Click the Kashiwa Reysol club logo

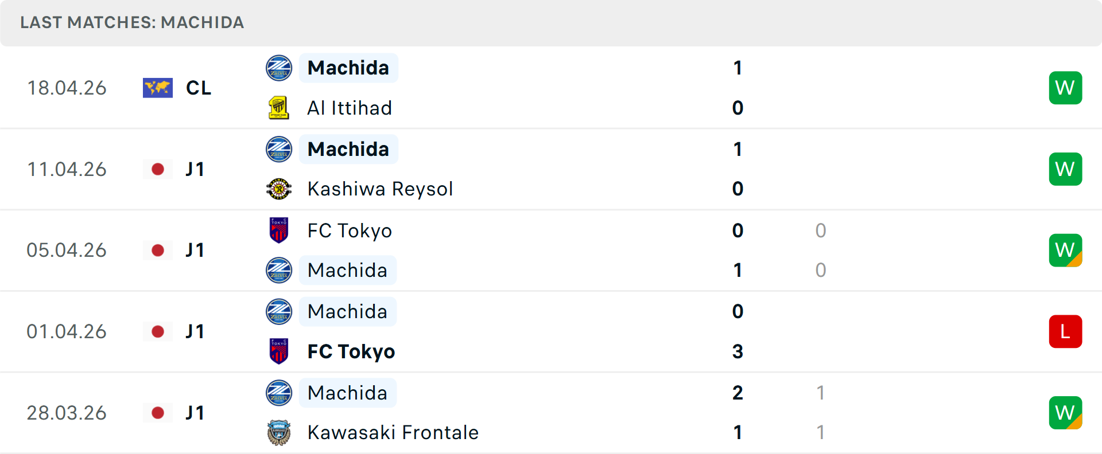279,189
